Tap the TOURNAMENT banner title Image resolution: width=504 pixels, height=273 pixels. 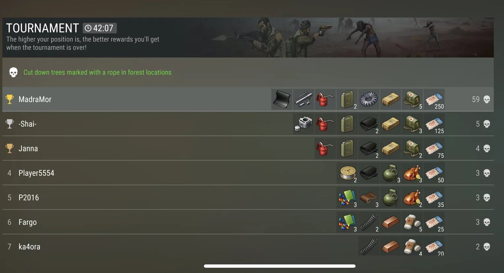[x=43, y=28]
